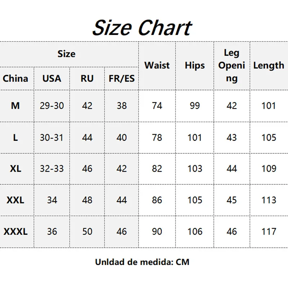Screen dimensions: 288x288
Task: Click the FR/ES sub-header cell
Action: tap(122, 78)
